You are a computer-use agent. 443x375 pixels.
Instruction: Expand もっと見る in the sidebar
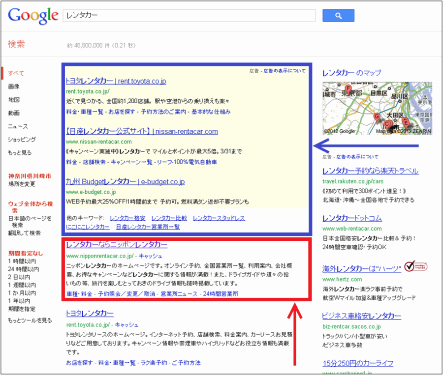point(20,153)
